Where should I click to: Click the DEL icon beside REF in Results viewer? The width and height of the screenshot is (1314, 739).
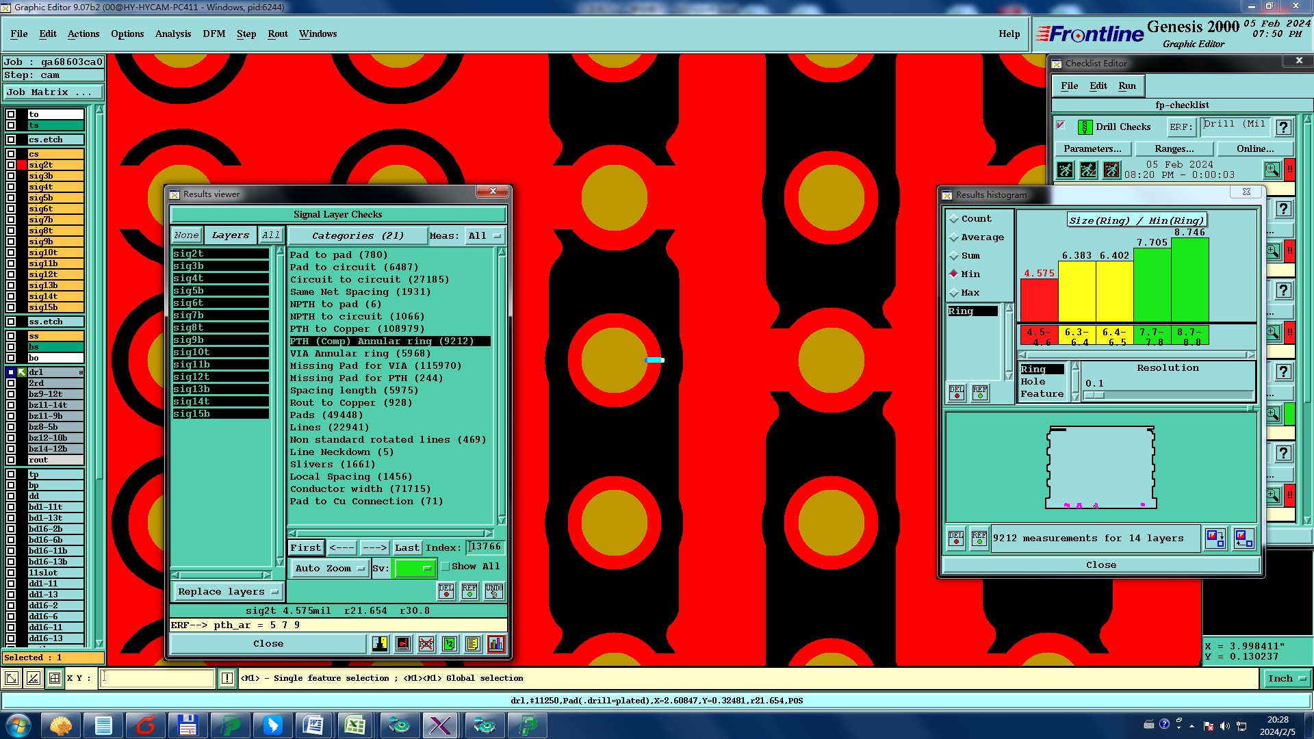446,591
